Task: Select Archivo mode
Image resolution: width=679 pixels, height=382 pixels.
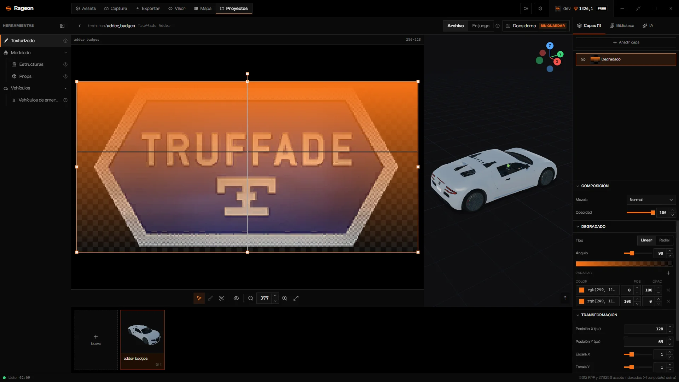Action: [x=455, y=26]
